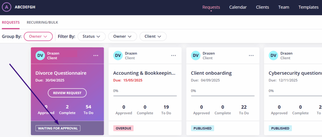Screen dimensions: 322x137
Task: Open the Owner filter dropdown
Action: tap(122, 36)
